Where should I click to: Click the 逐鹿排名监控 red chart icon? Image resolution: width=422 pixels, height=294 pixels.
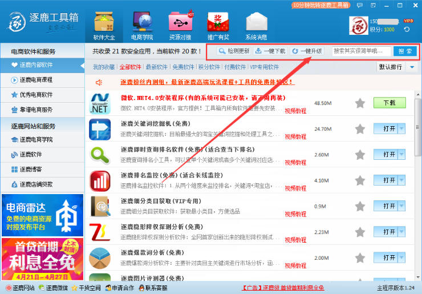pos(100,181)
